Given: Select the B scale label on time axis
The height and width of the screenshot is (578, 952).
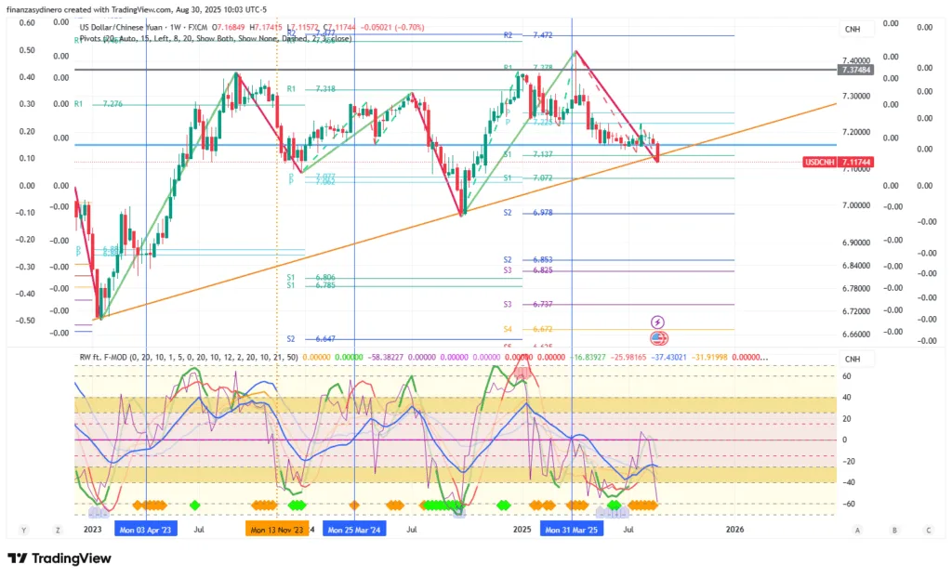Looking at the screenshot, I should tap(894, 530).
